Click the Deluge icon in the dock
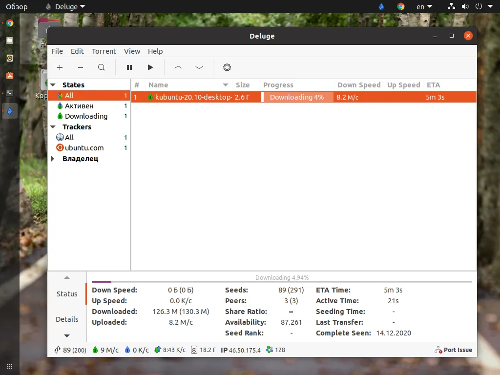Viewport: 500px width, 375px height. pyautogui.click(x=10, y=111)
